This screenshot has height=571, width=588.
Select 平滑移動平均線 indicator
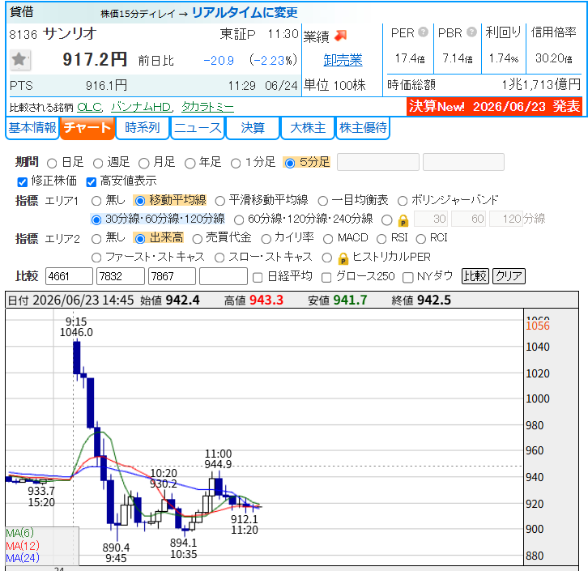[x=219, y=201]
